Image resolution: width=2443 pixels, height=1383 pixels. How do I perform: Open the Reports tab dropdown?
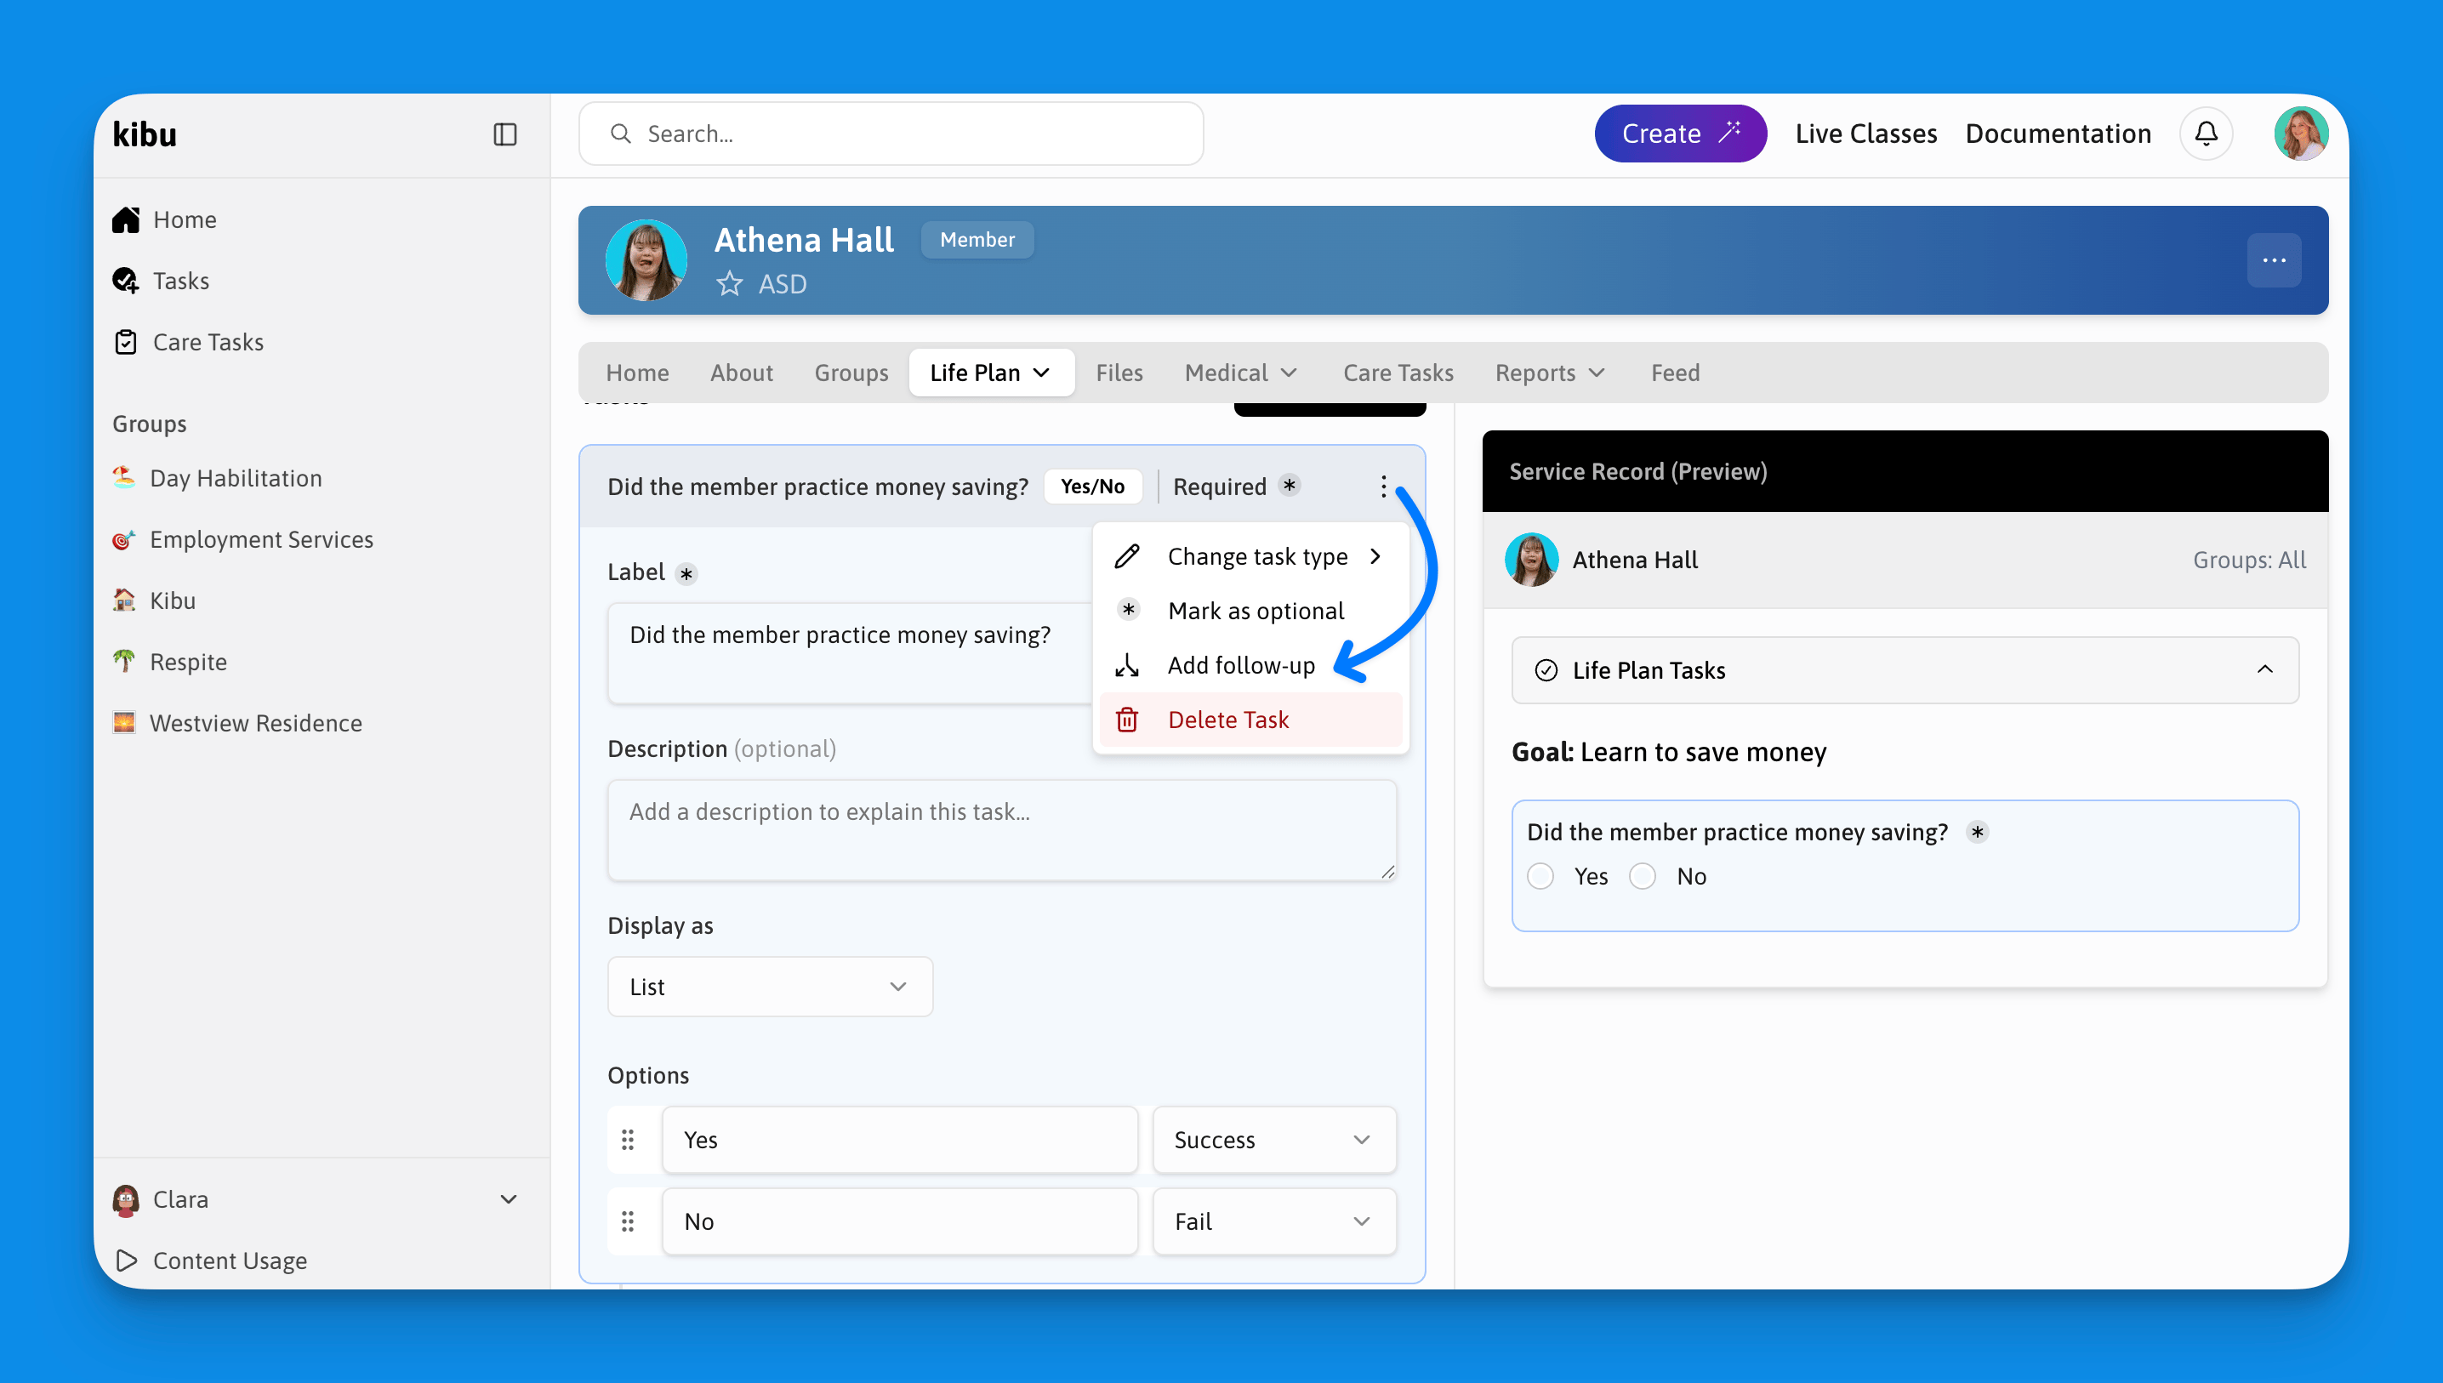coord(1551,373)
